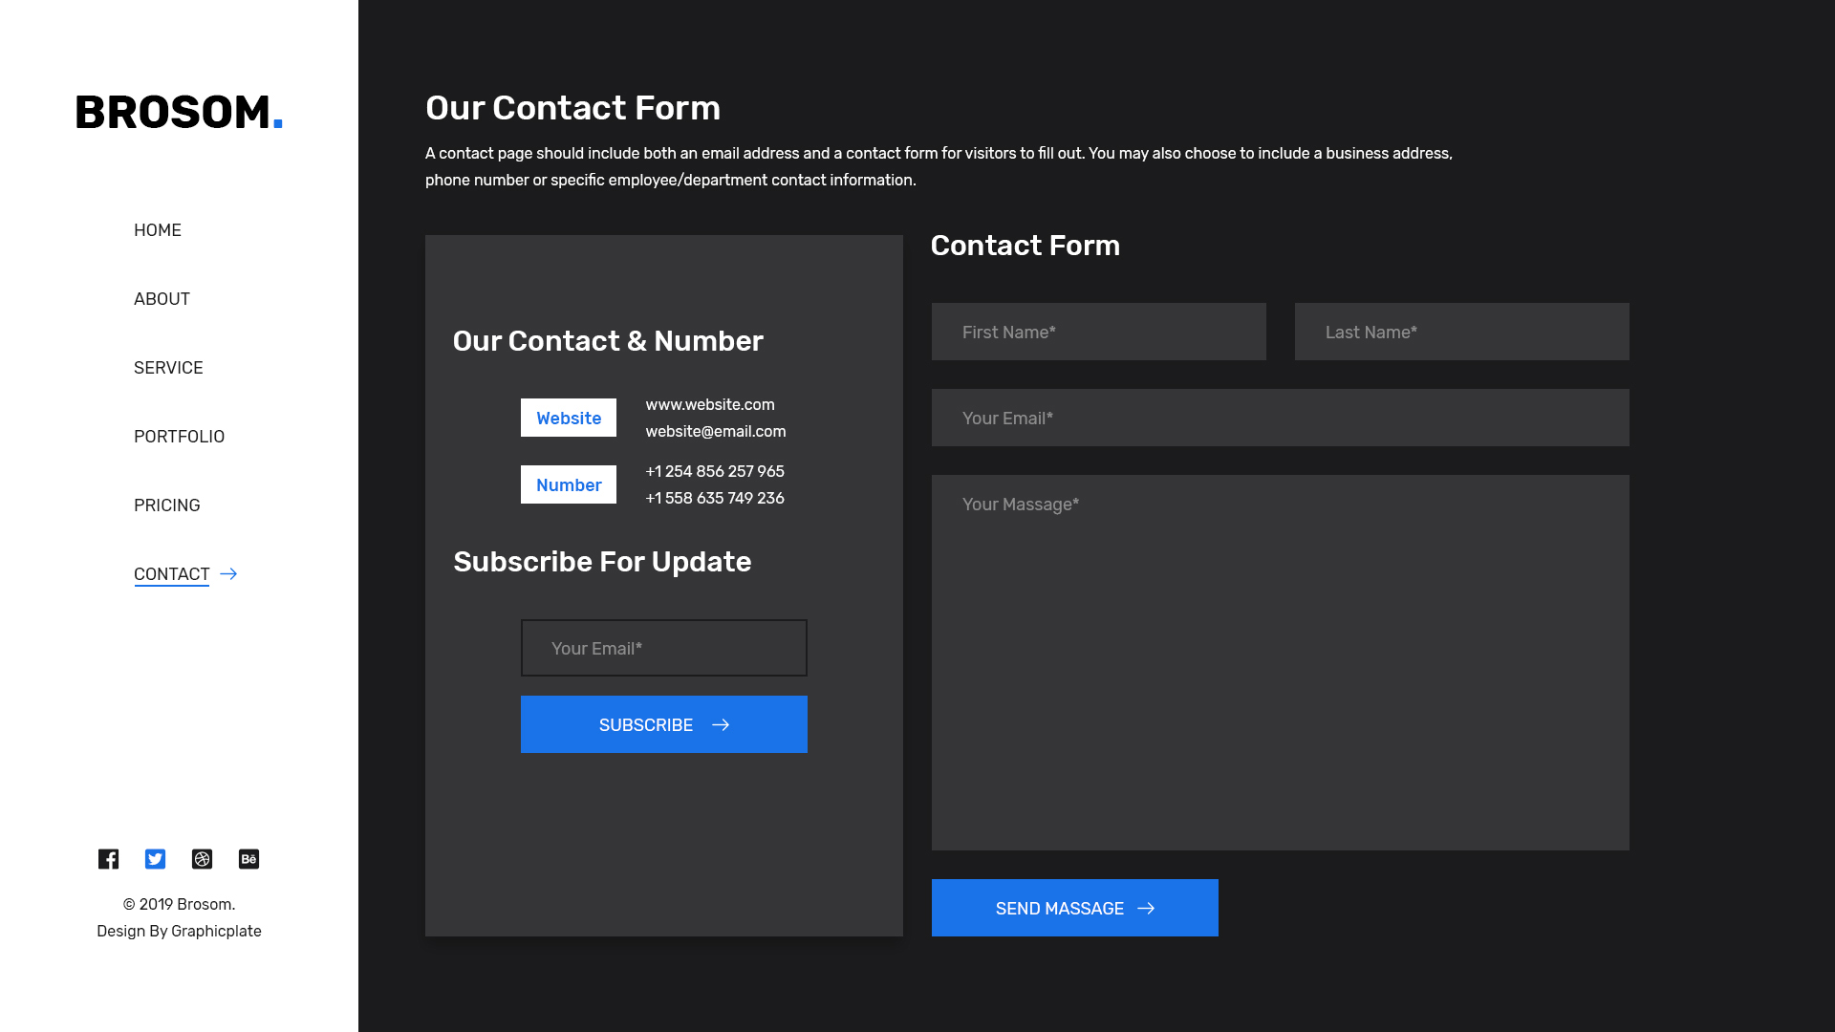Go to the HOME menu item
Viewport: 1835px width, 1032px height.
click(158, 230)
